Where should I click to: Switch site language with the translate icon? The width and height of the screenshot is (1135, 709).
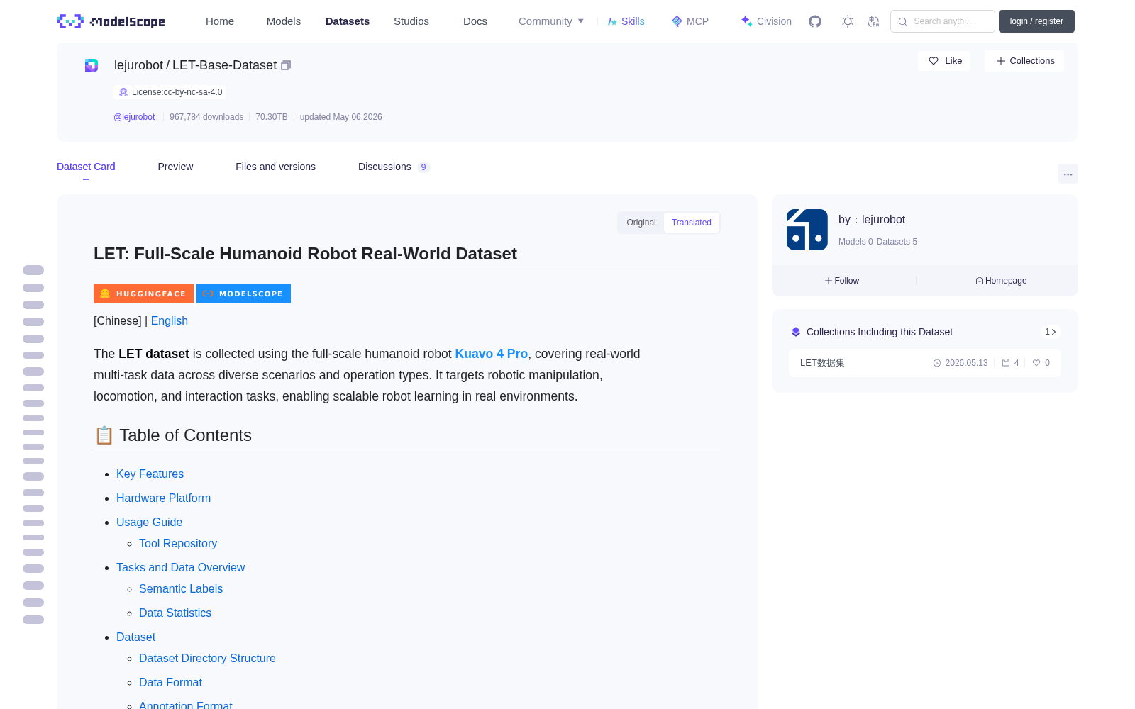(873, 21)
